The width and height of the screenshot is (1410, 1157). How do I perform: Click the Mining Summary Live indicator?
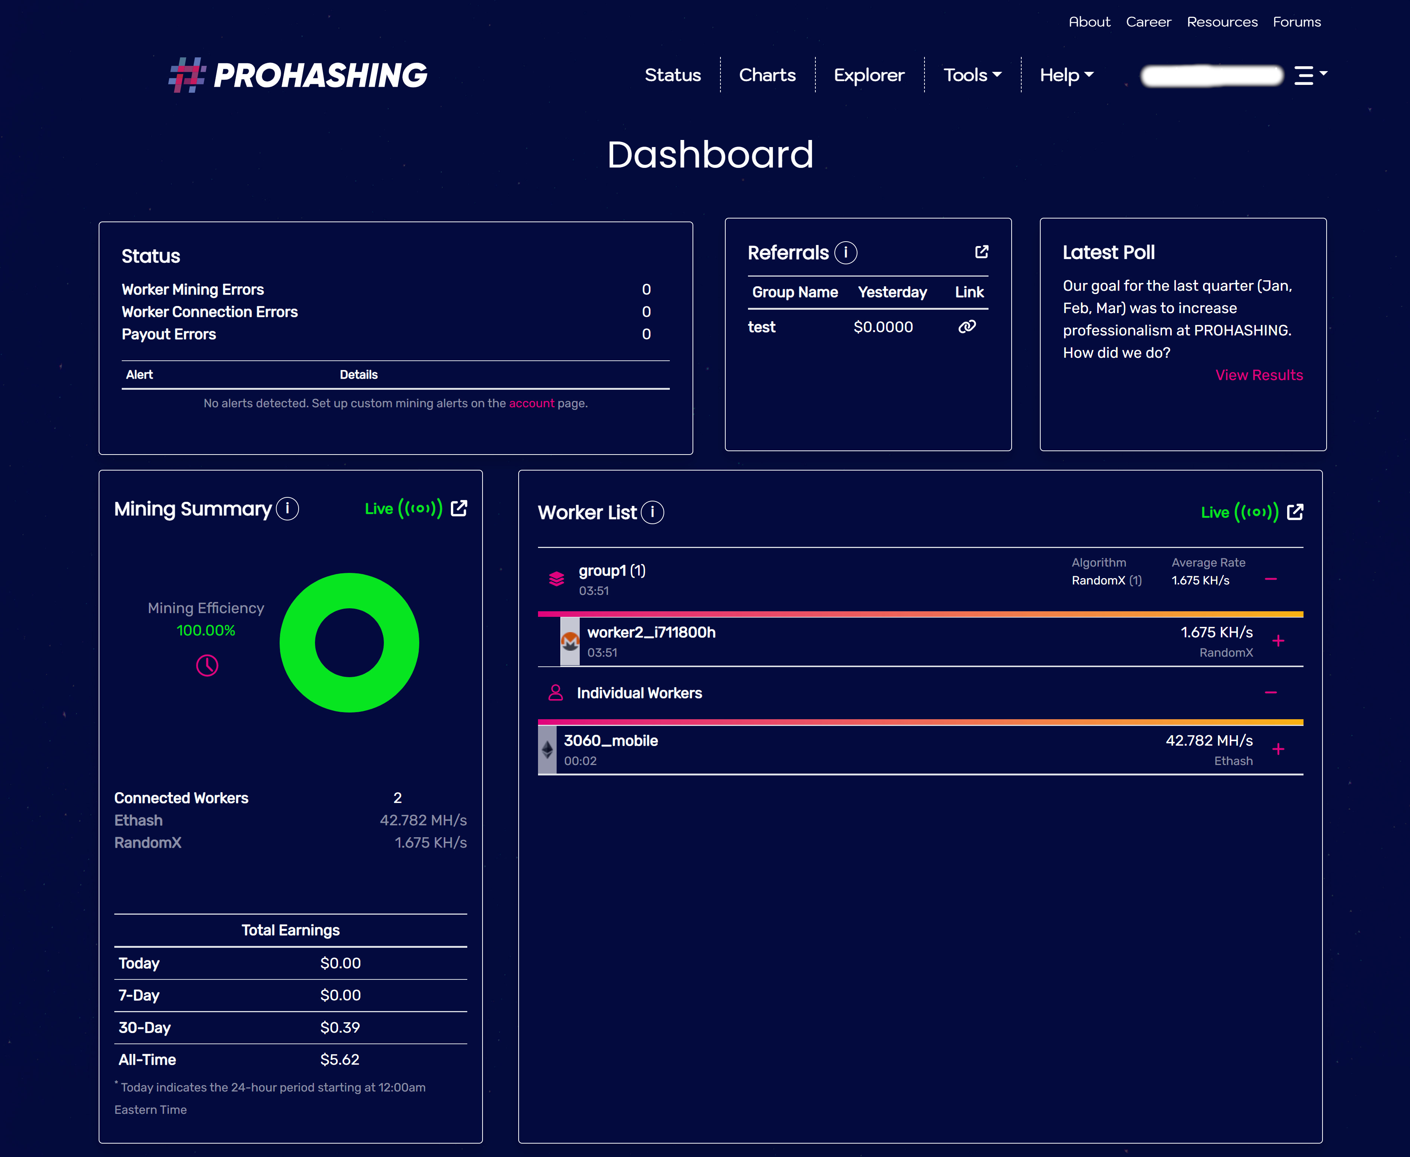pos(403,509)
